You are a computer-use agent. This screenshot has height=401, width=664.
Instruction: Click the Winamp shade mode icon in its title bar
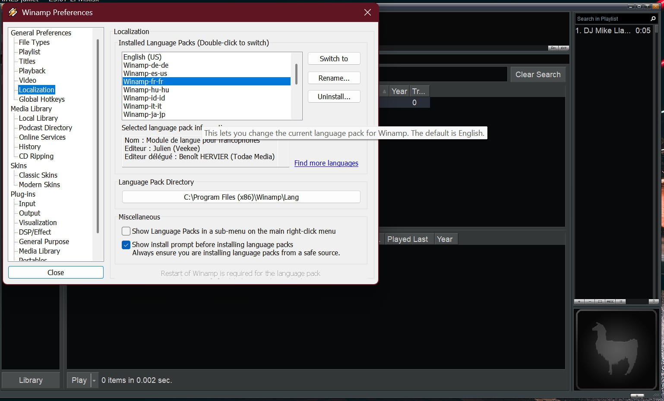(647, 6)
